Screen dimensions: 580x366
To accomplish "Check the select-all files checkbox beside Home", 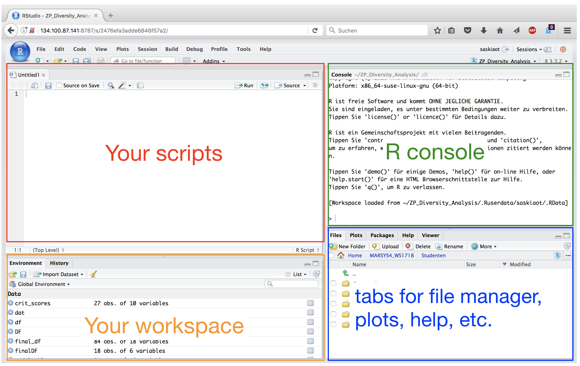I will click(331, 255).
